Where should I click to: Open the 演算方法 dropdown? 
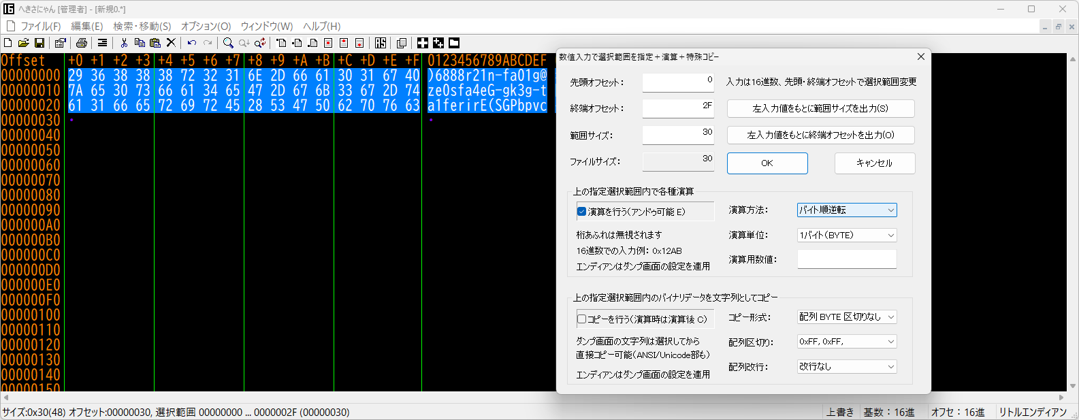(847, 210)
